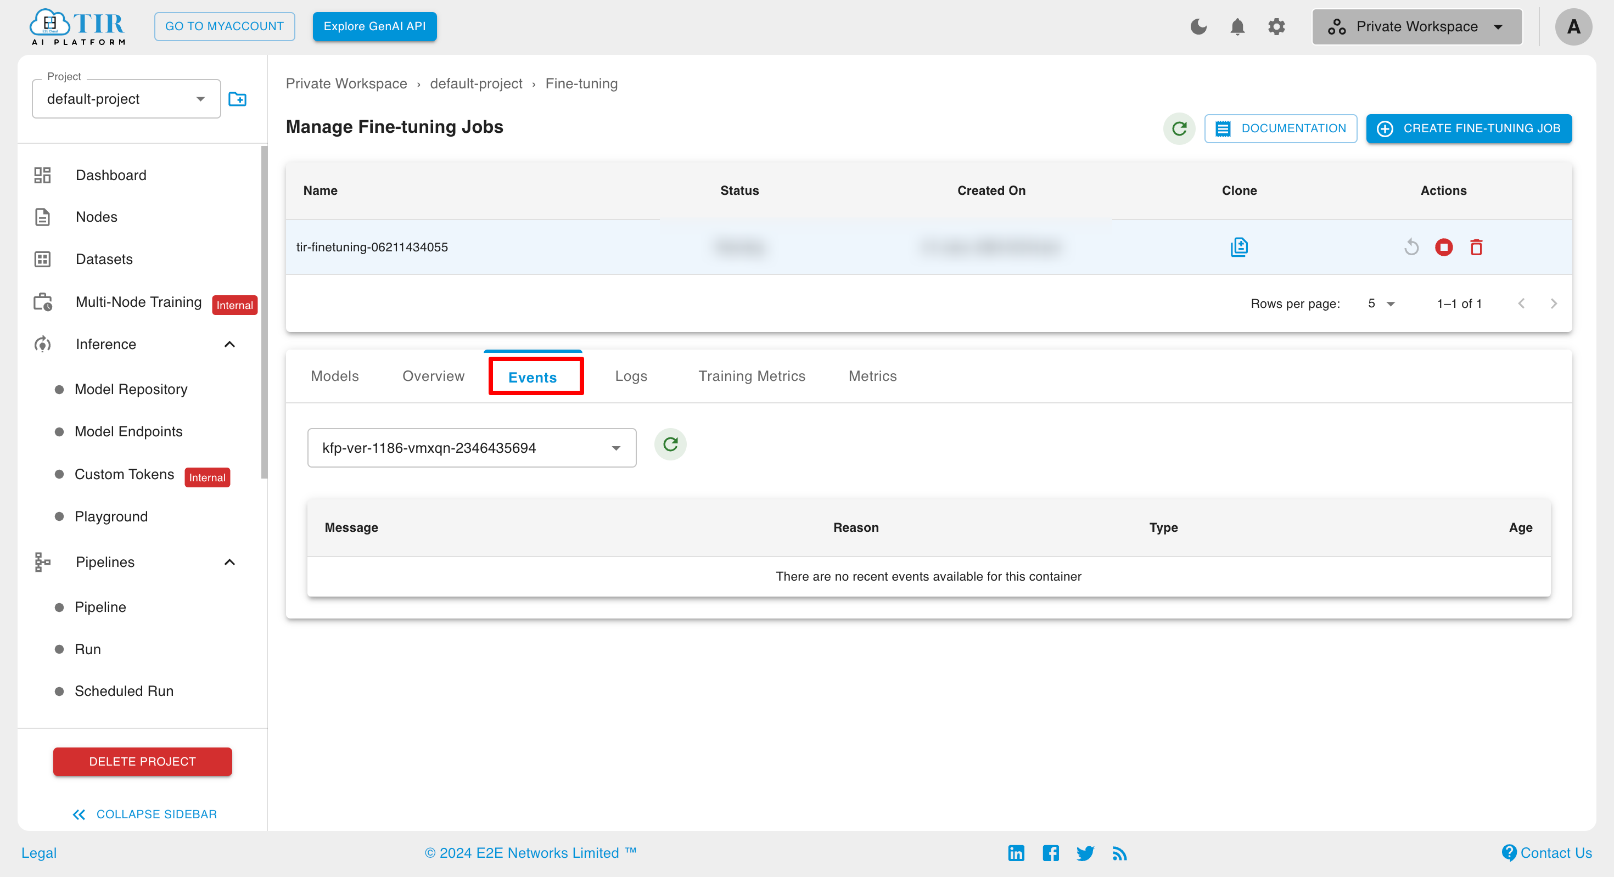
Task: Open Model Endpoints
Action: (x=128, y=431)
